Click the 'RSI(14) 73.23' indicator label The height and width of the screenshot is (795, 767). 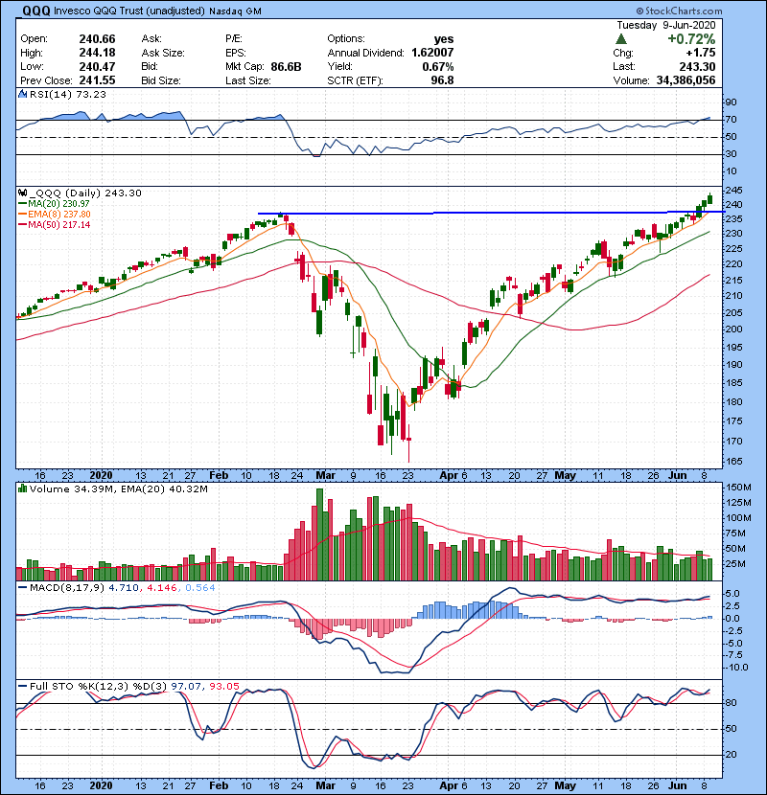[x=67, y=94]
